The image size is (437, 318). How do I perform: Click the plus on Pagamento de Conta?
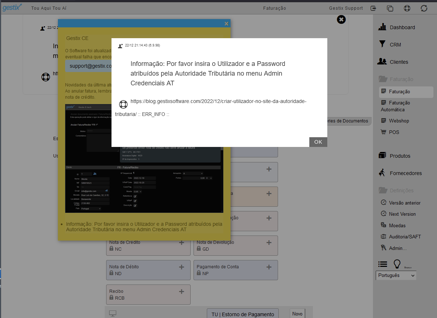point(269,267)
